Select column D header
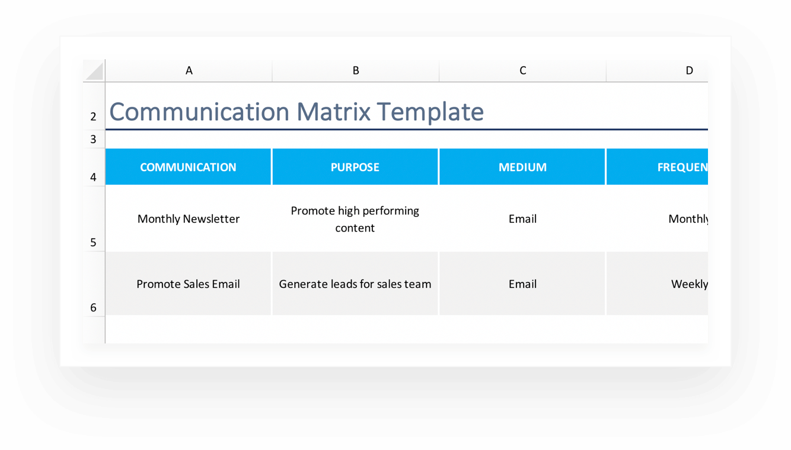Image resolution: width=791 pixels, height=450 pixels. tap(689, 70)
